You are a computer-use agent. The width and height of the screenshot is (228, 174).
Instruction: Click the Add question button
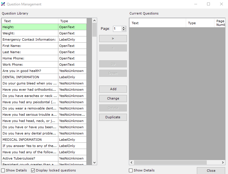pyautogui.click(x=113, y=89)
